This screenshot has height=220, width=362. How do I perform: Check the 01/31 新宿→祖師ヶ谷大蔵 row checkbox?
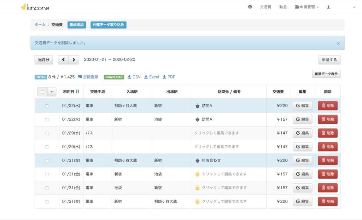(47, 202)
